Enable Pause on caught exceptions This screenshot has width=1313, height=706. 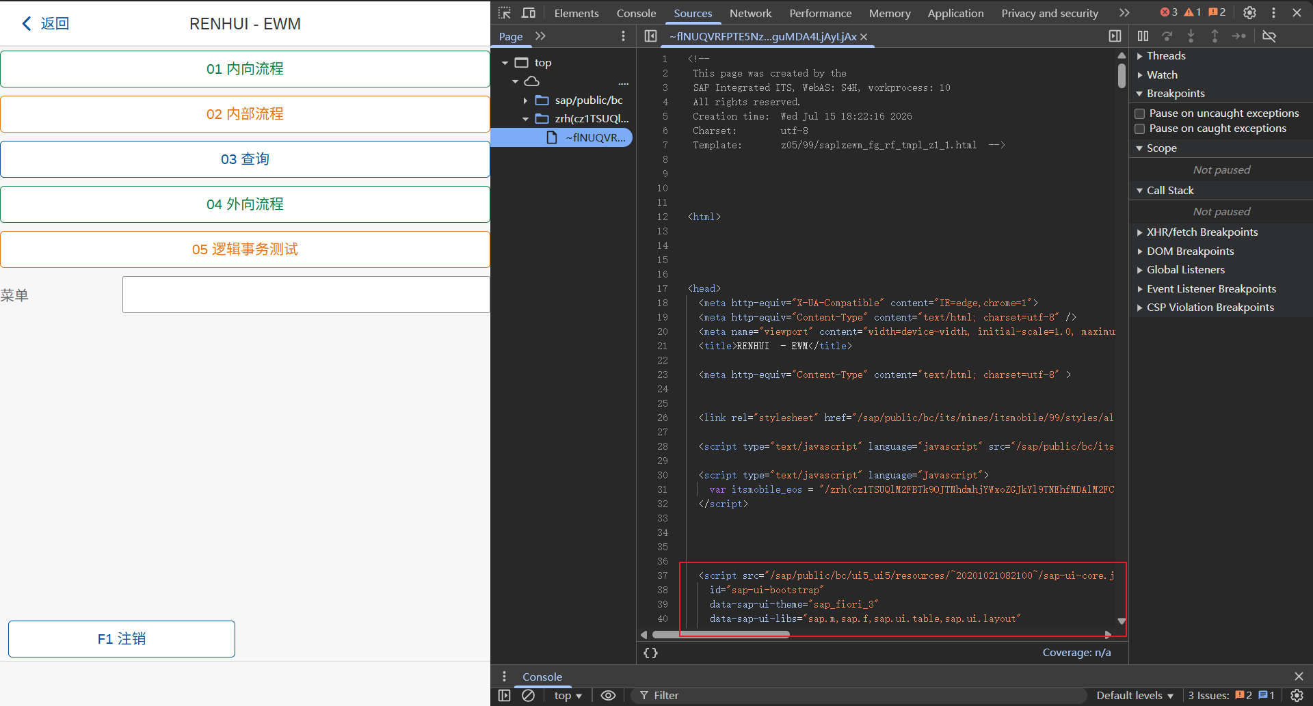point(1139,128)
